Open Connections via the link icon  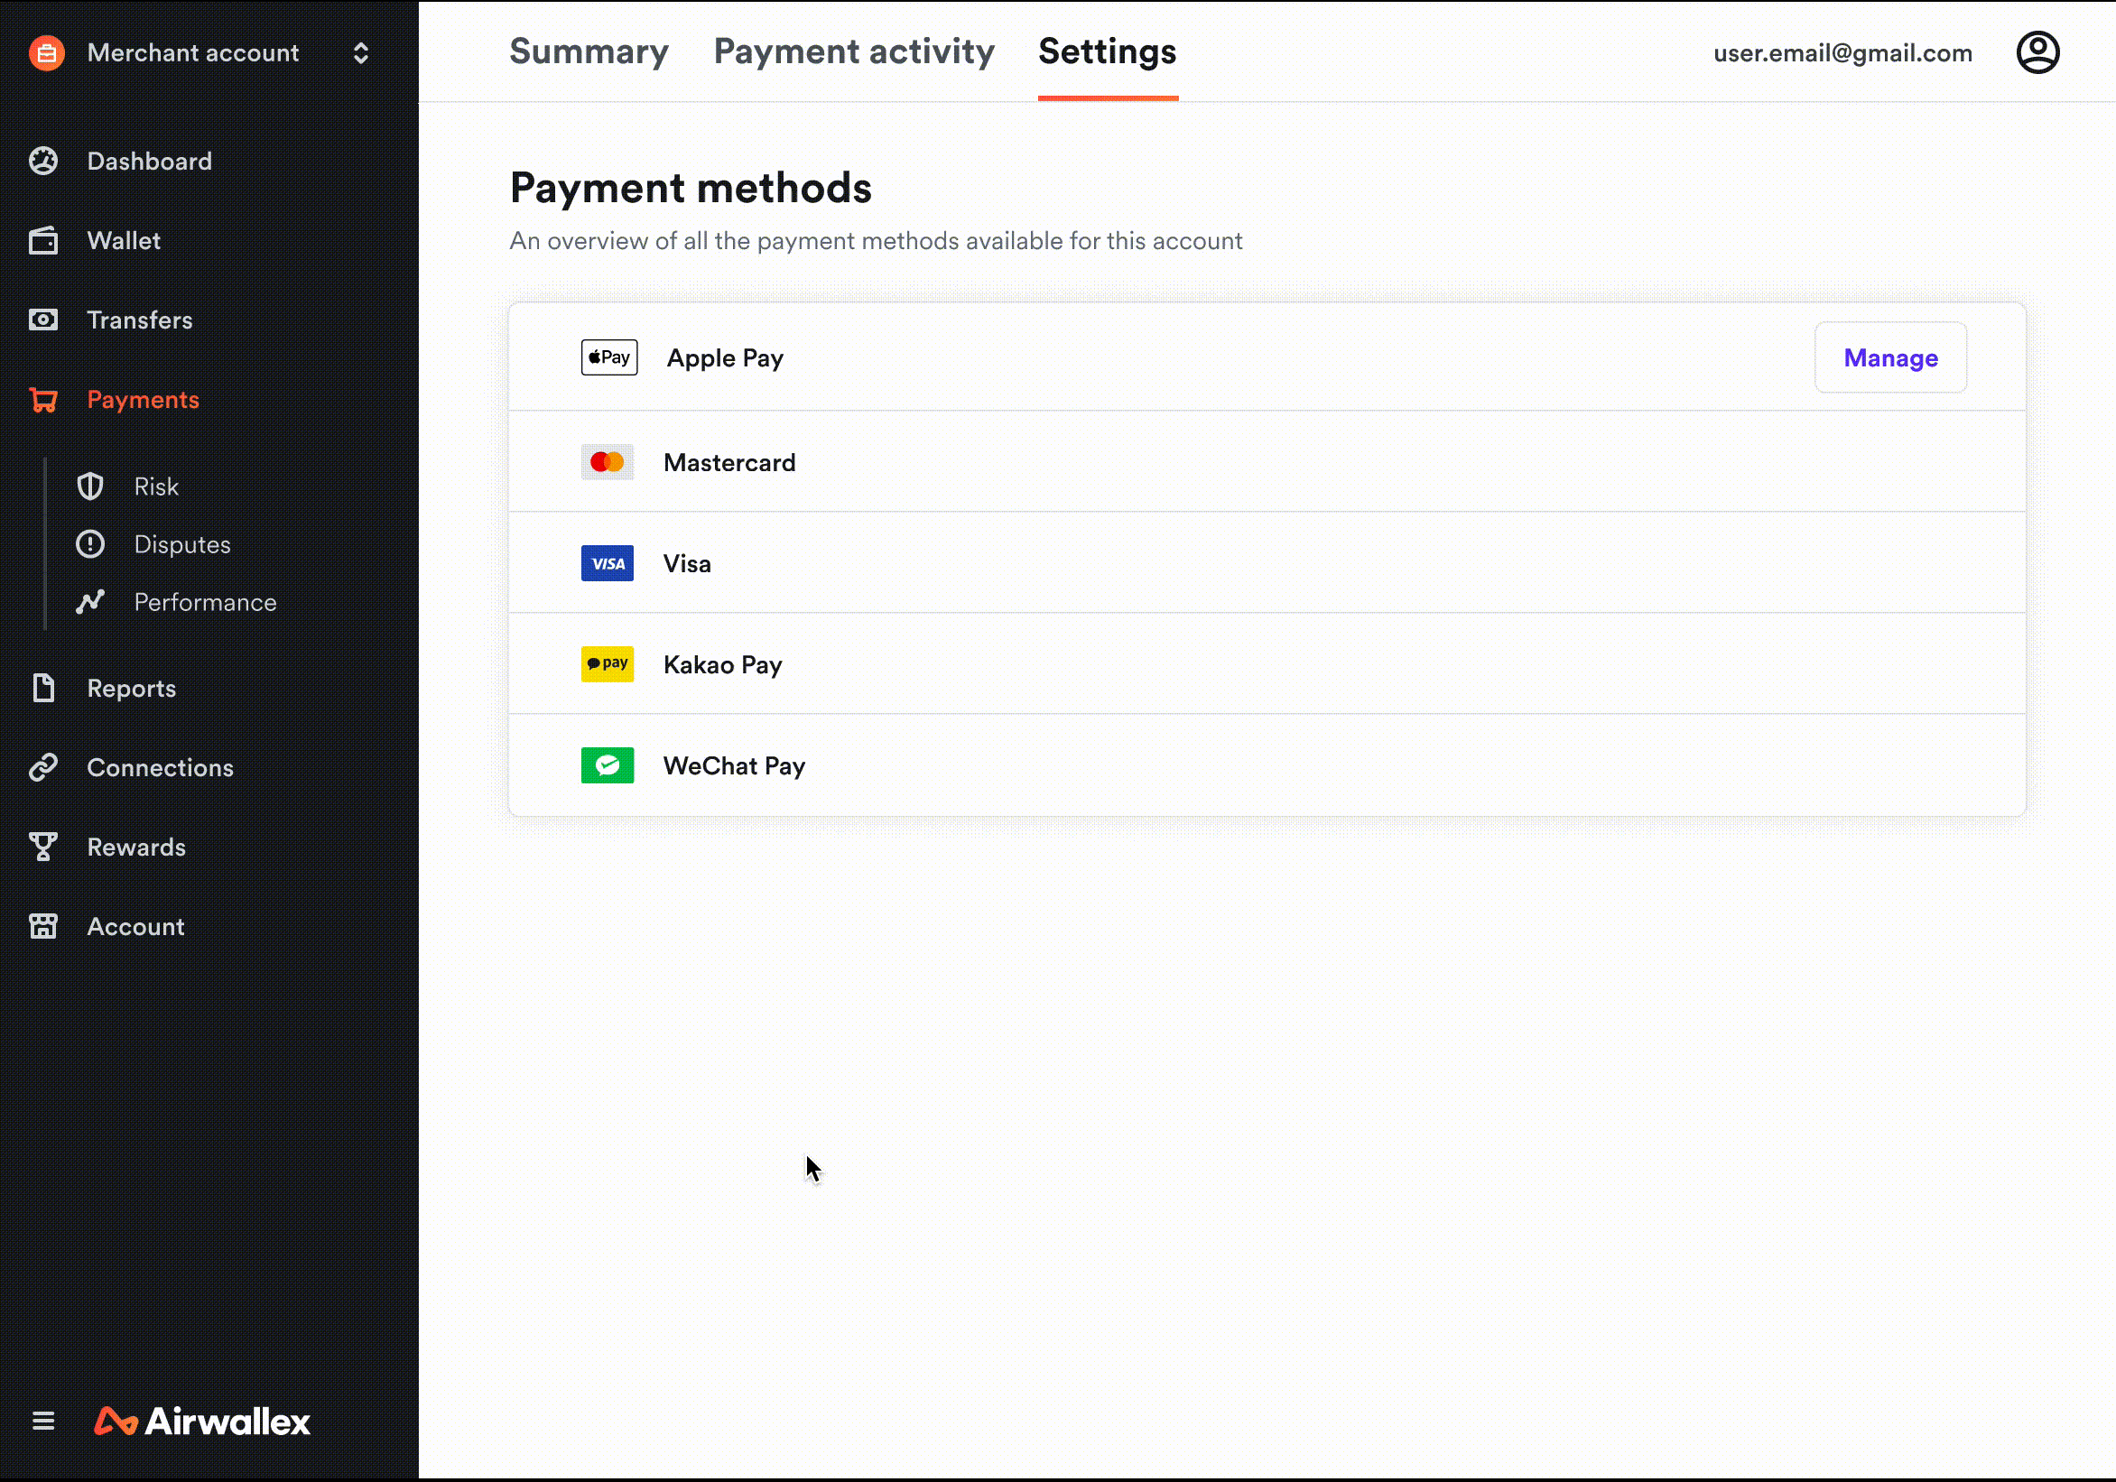click(43, 768)
